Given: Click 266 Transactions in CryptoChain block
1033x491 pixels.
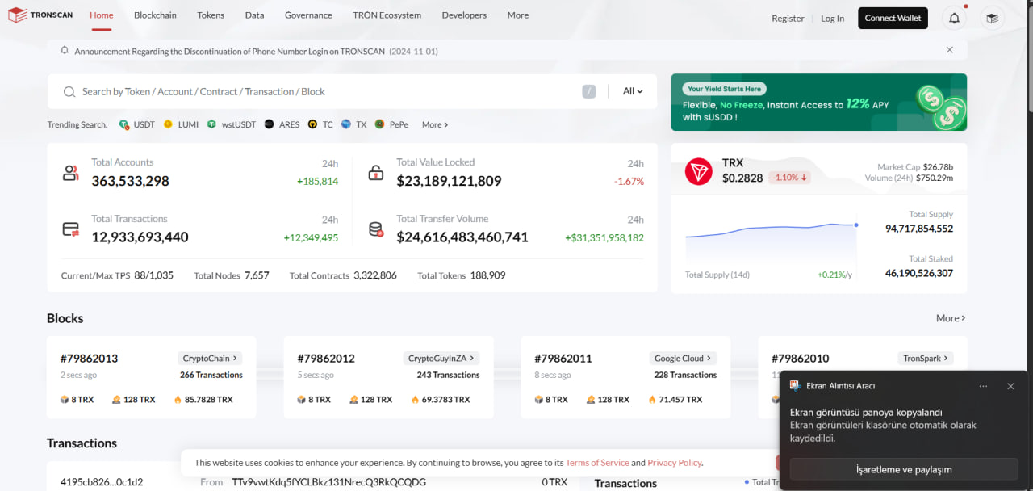Looking at the screenshot, I should pyautogui.click(x=211, y=375).
